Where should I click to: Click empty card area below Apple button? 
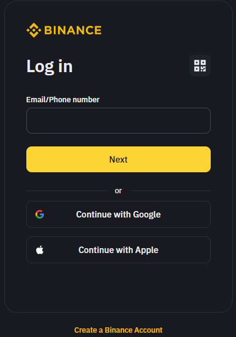118,287
